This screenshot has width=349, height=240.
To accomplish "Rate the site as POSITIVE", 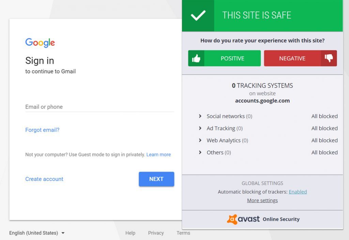I will click(x=224, y=58).
